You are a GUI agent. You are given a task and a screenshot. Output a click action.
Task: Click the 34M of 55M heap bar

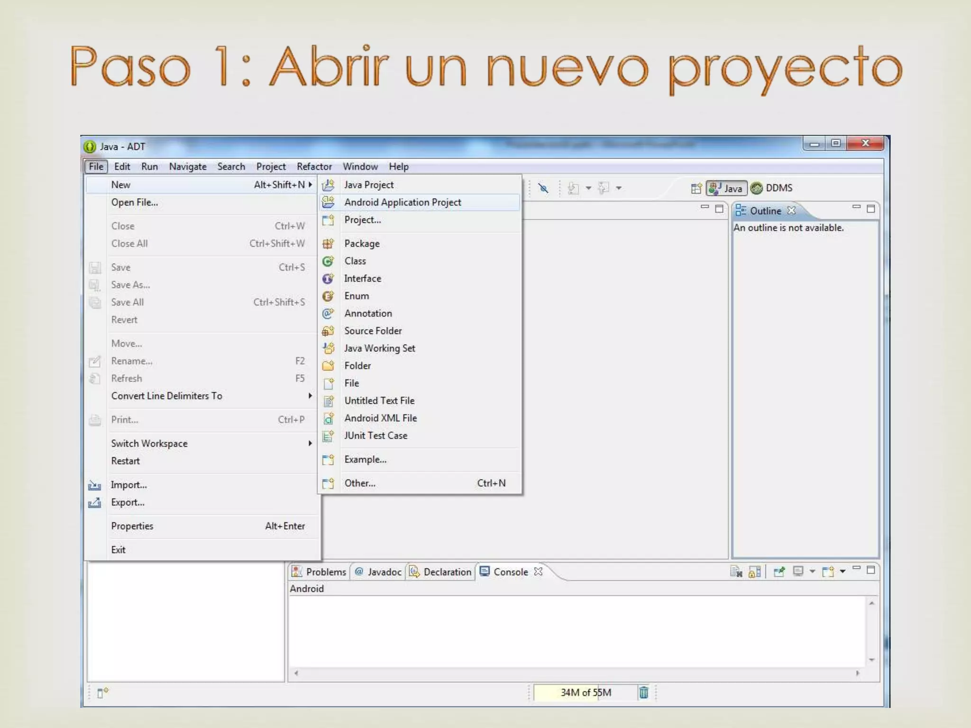click(x=586, y=692)
